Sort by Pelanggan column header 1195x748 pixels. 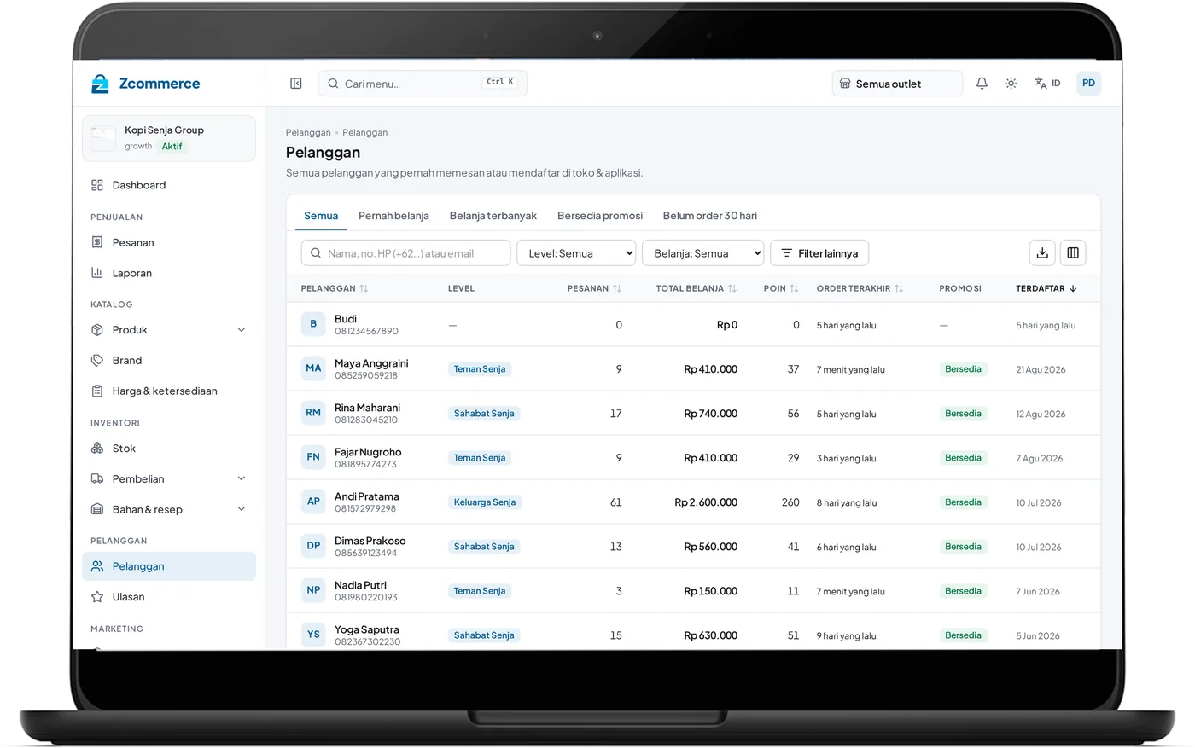click(335, 288)
